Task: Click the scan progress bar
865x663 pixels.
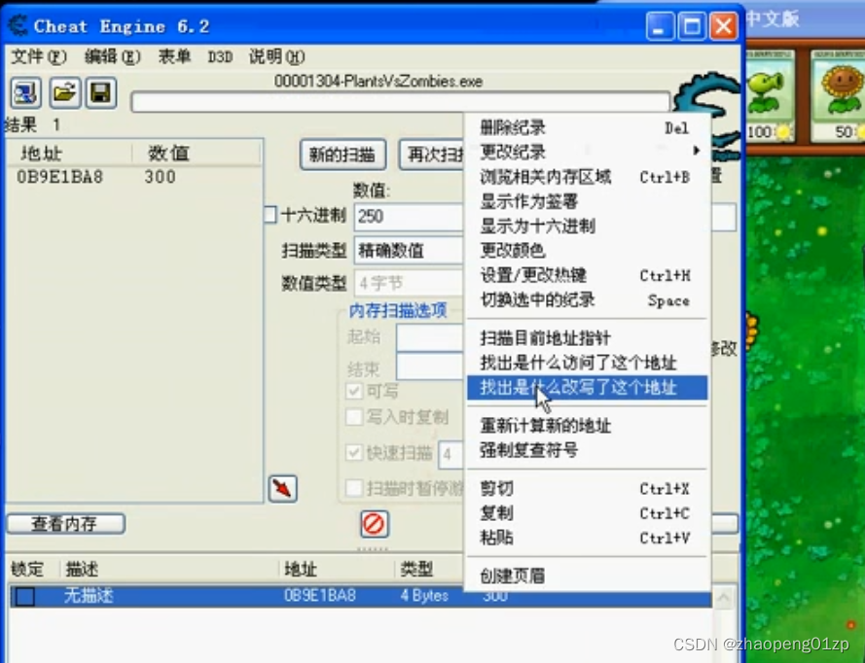Action: pos(401,102)
